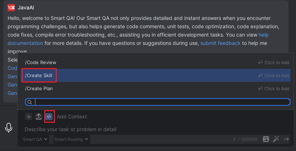
Task: Open the Smart QA mode dropdown
Action: click(35, 139)
